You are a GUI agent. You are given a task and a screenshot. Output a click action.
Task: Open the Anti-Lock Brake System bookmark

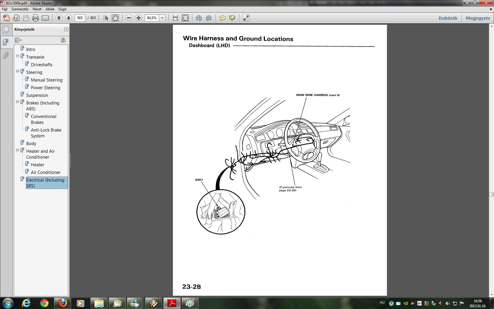pos(46,133)
